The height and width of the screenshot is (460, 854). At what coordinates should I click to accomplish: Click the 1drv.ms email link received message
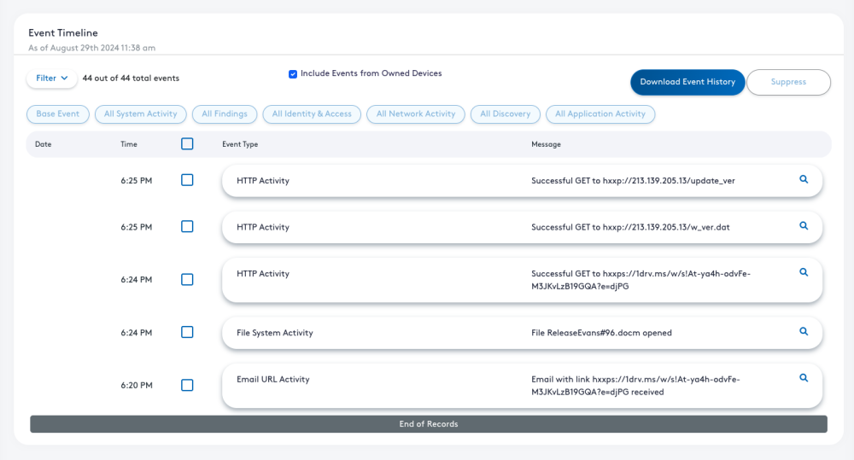(x=635, y=386)
